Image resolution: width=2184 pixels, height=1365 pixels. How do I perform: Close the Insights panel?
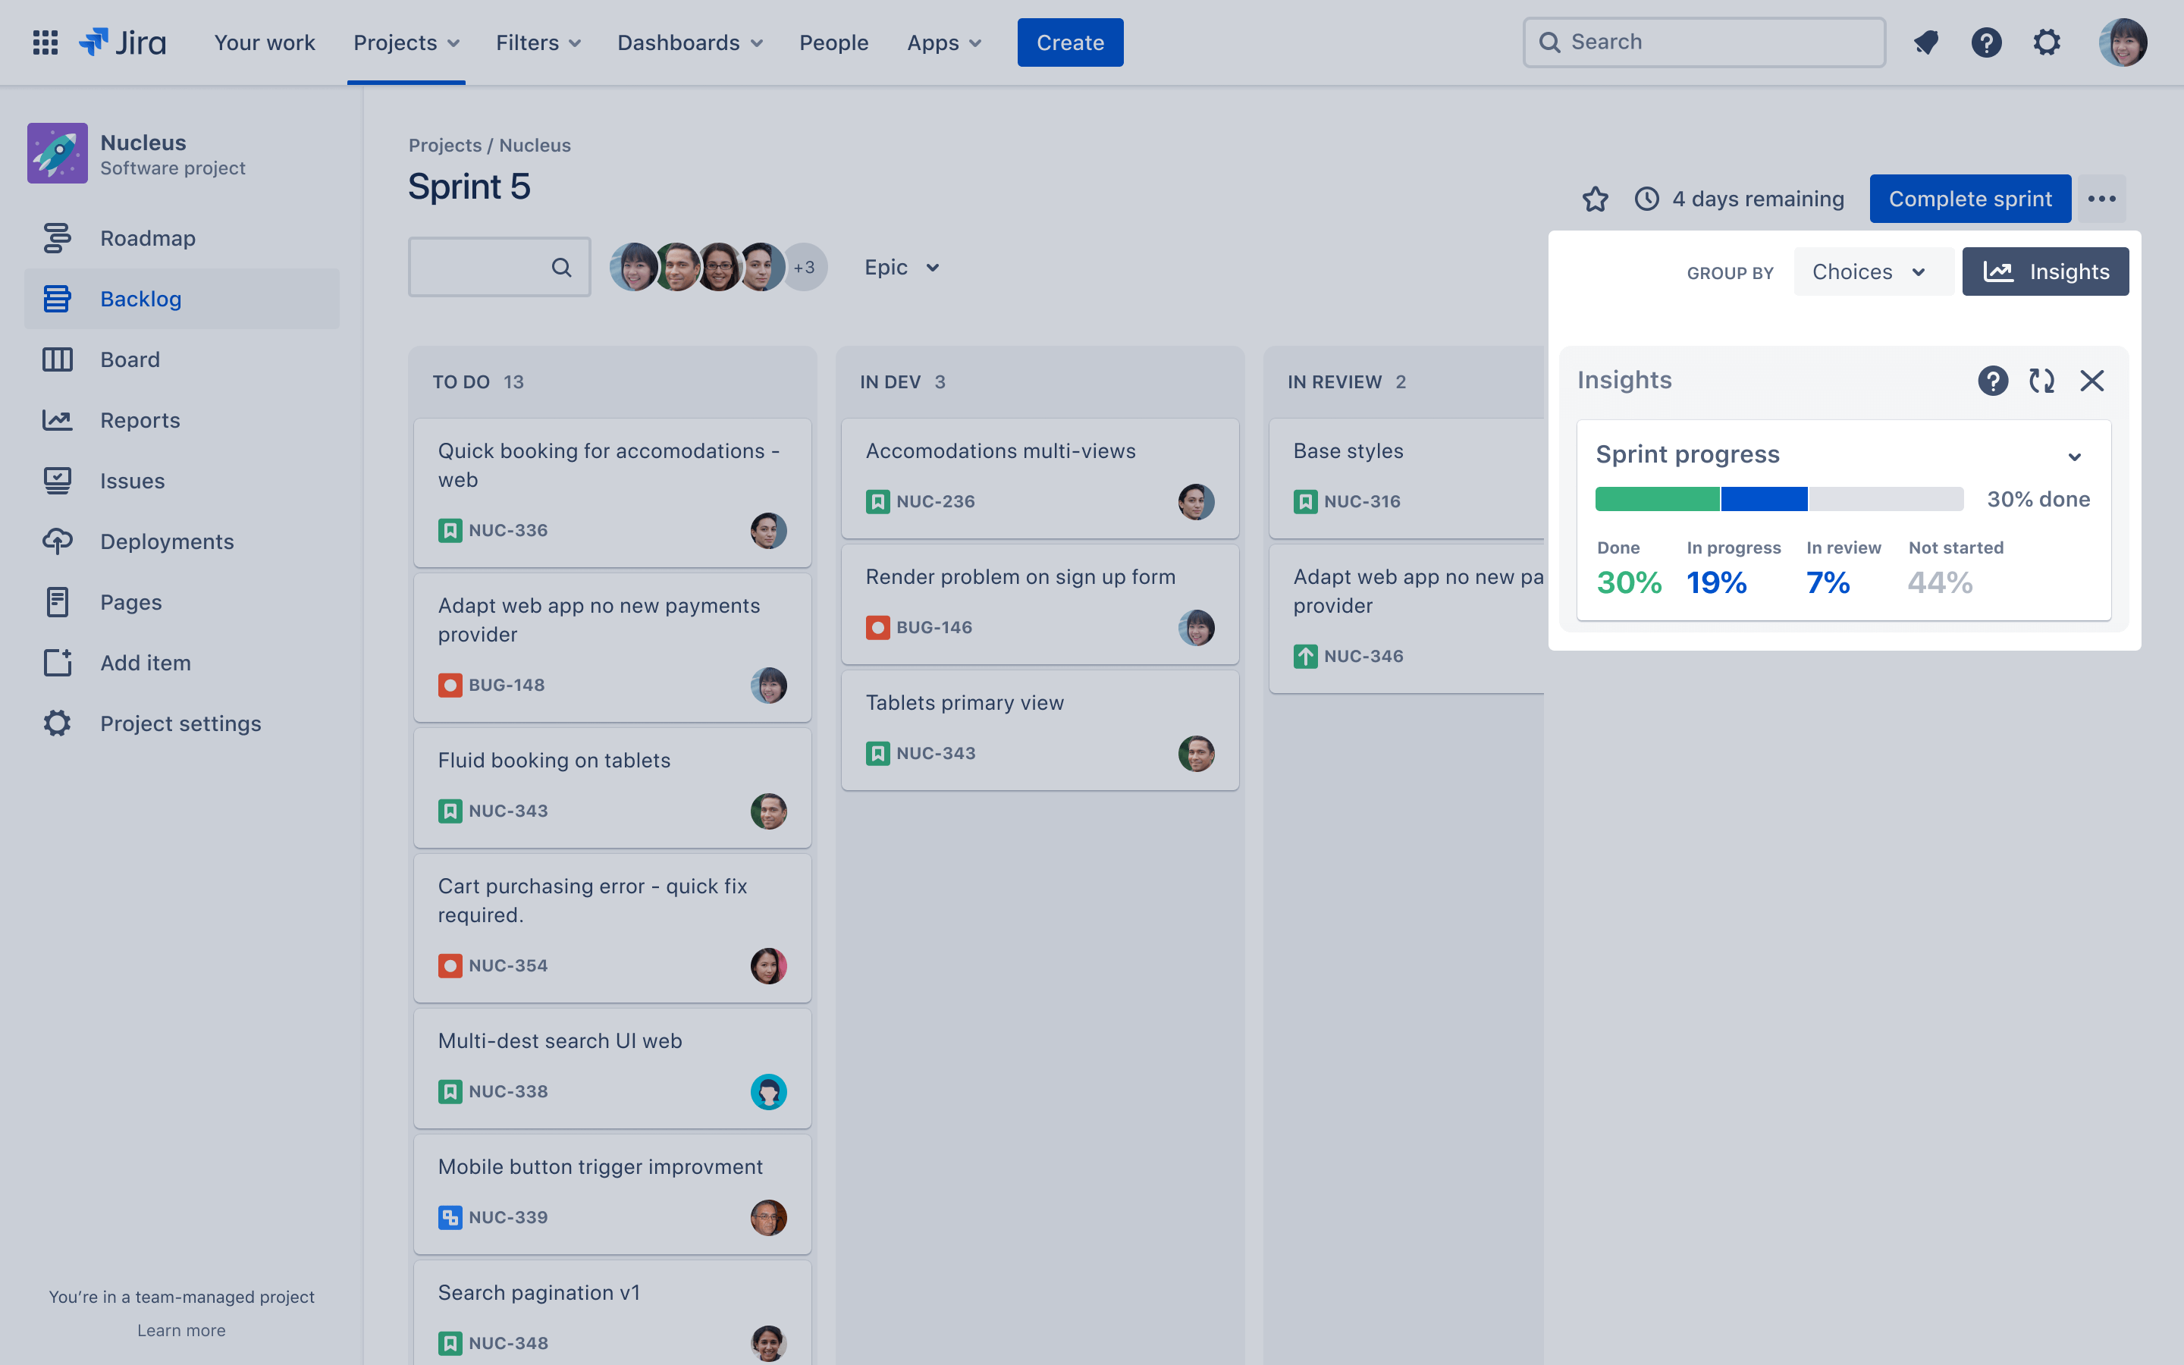tap(2092, 381)
